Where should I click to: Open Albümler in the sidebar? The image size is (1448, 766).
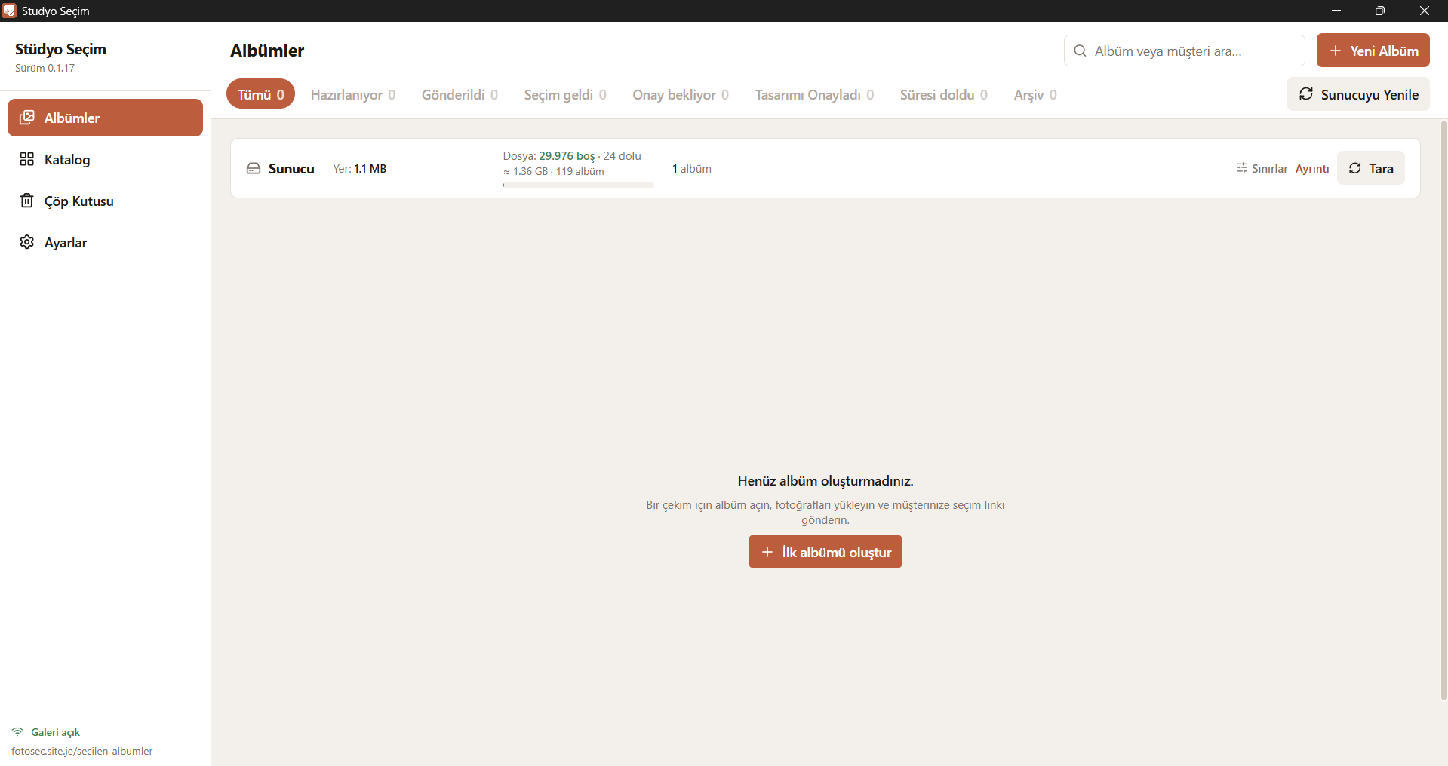[x=105, y=118]
